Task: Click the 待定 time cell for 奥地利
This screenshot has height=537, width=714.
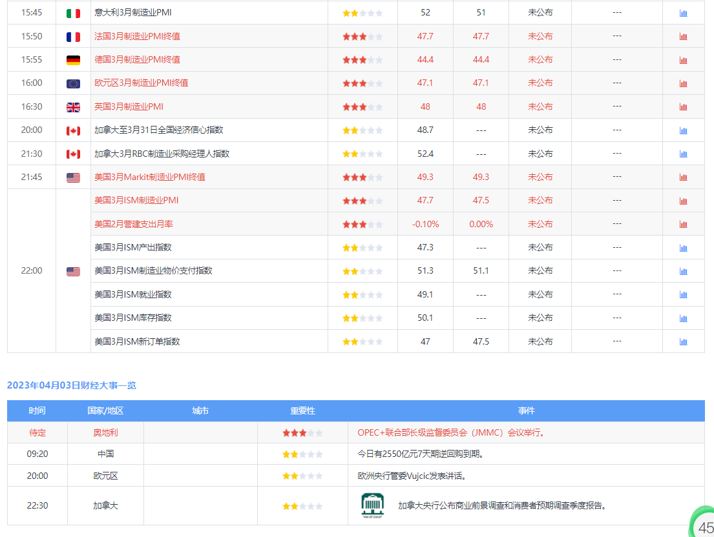Action: [37, 432]
